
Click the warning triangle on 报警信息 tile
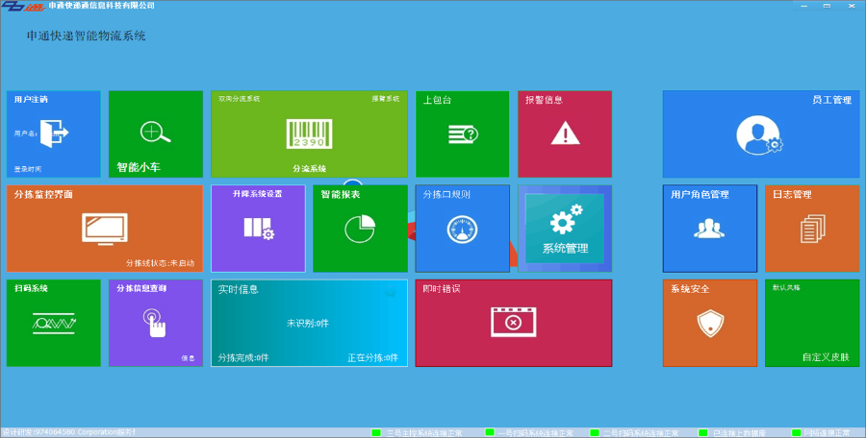[x=565, y=134]
